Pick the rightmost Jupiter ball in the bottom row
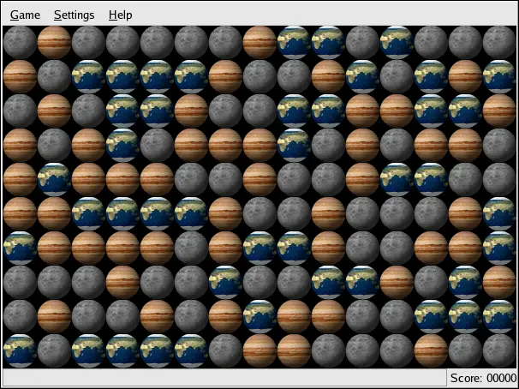 (x=431, y=350)
